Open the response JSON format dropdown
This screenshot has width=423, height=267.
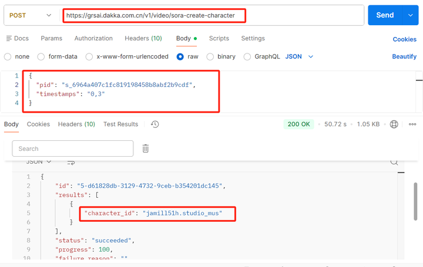[38, 161]
